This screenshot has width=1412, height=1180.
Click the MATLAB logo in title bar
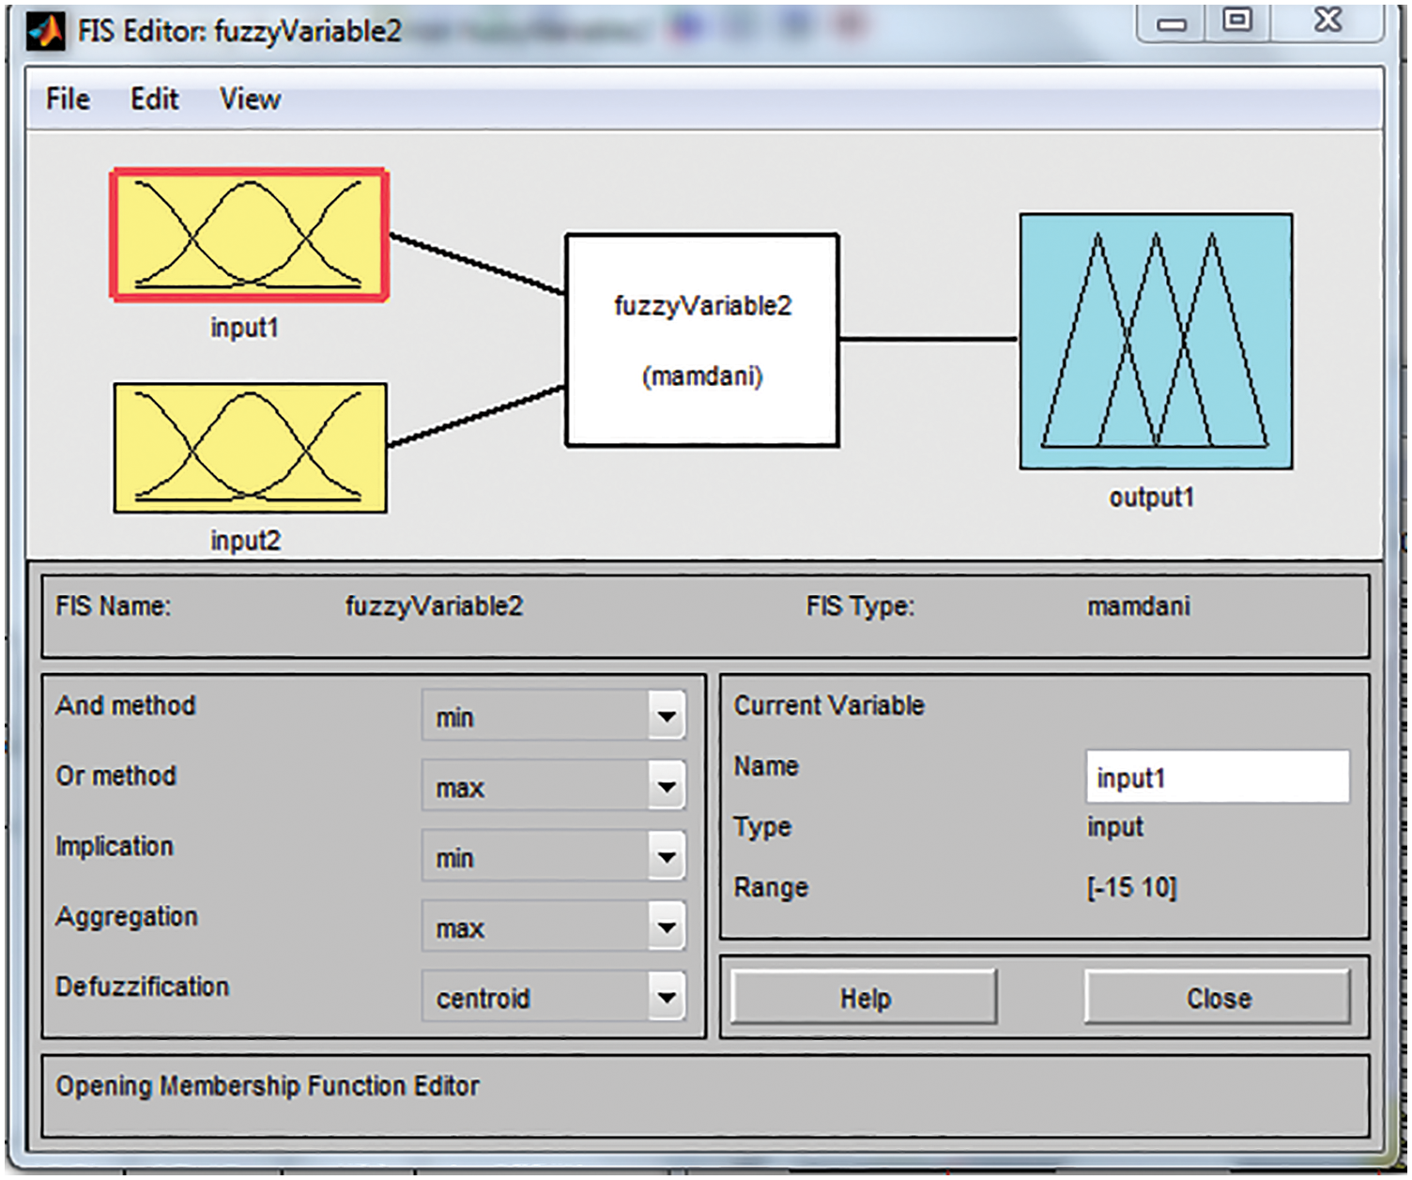coord(45,31)
